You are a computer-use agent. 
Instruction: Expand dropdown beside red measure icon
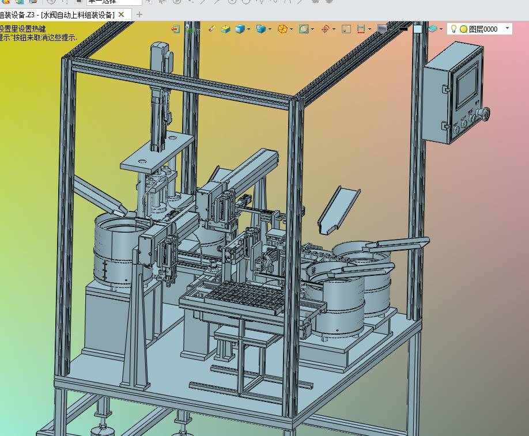pos(370,29)
